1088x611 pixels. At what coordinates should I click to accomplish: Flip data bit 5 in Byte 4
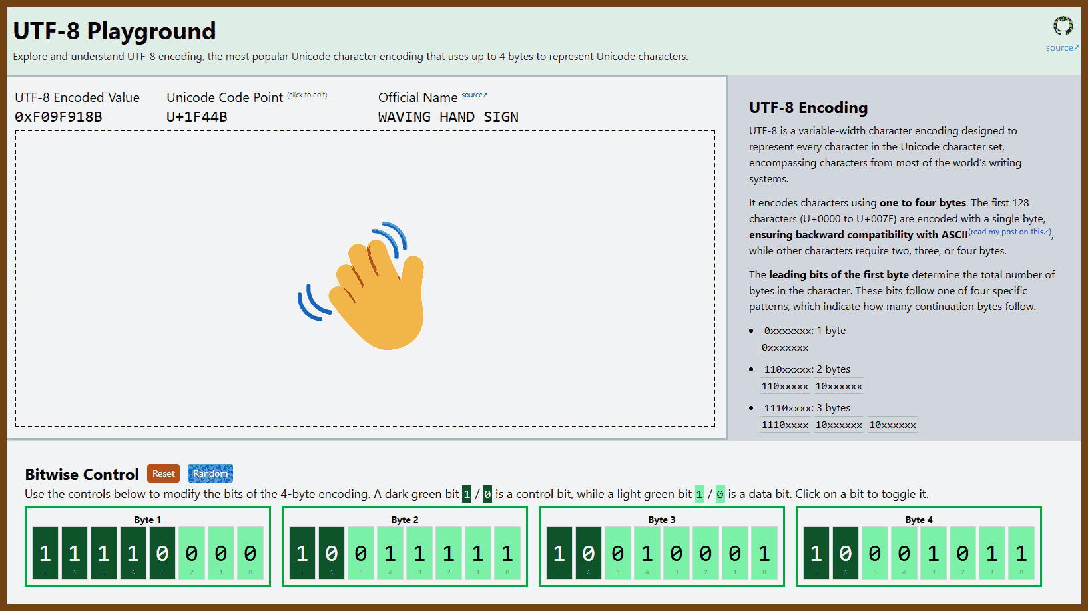coord(875,553)
